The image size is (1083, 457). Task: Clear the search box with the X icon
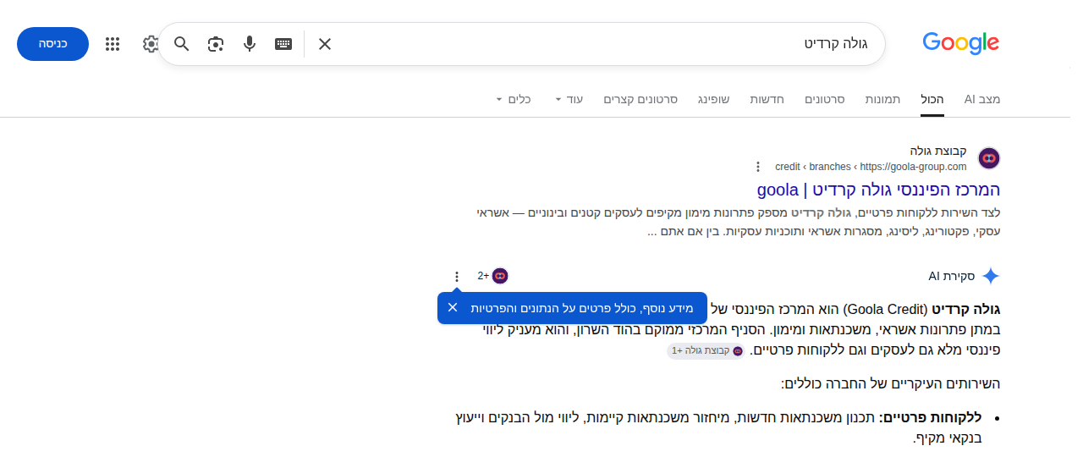point(325,44)
